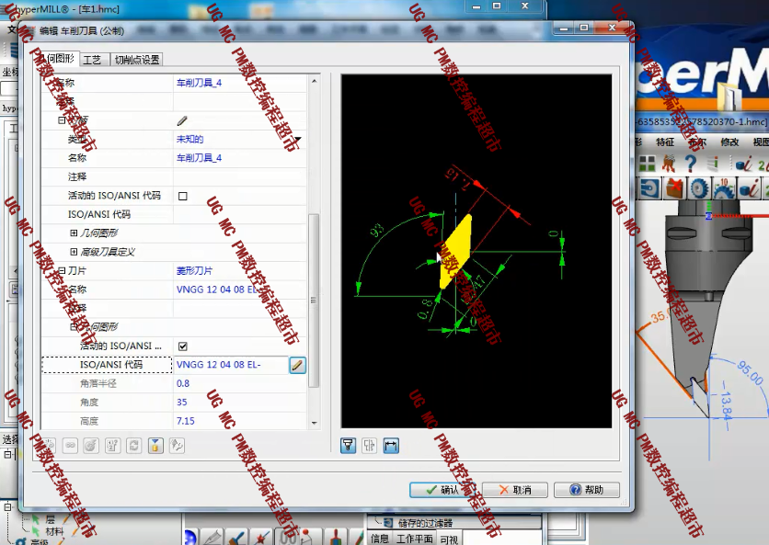This screenshot has height=545, width=769.
Task: Click the numbered renumber icon below the property list
Action: tap(113, 446)
